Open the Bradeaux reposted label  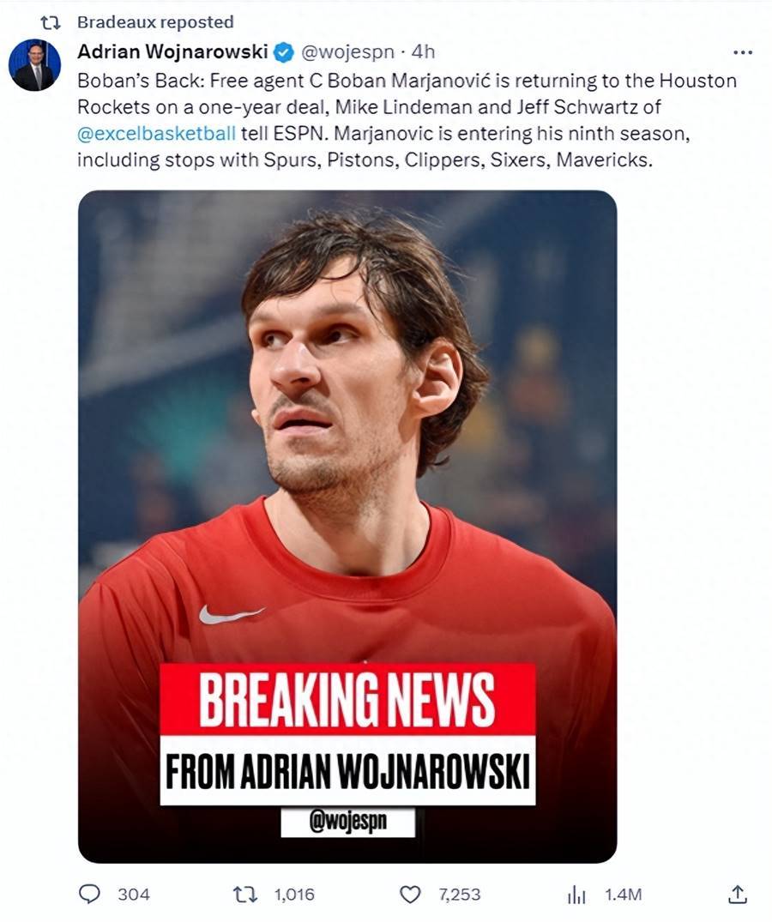pyautogui.click(x=155, y=21)
